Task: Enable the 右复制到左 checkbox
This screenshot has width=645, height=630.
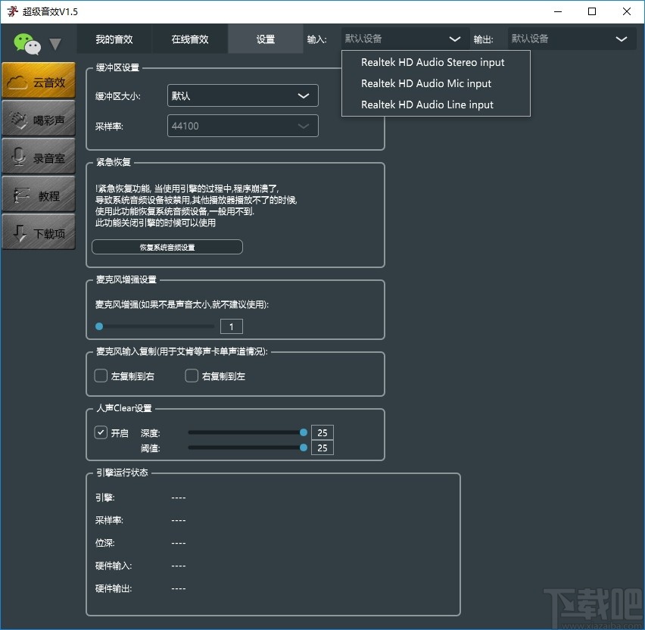Action: point(191,375)
